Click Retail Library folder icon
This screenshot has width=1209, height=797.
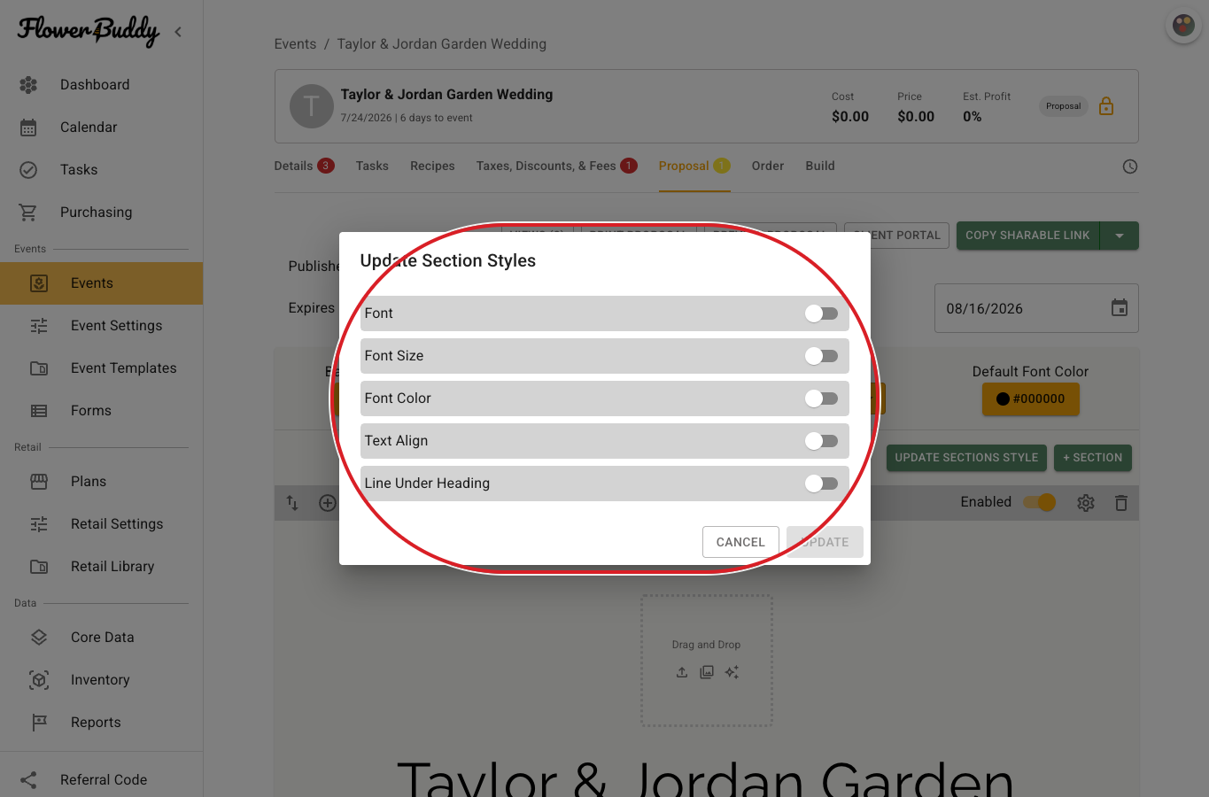(x=39, y=567)
